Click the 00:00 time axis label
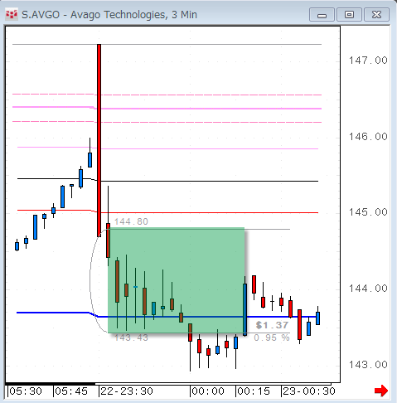This screenshot has width=397, height=403. point(208,391)
